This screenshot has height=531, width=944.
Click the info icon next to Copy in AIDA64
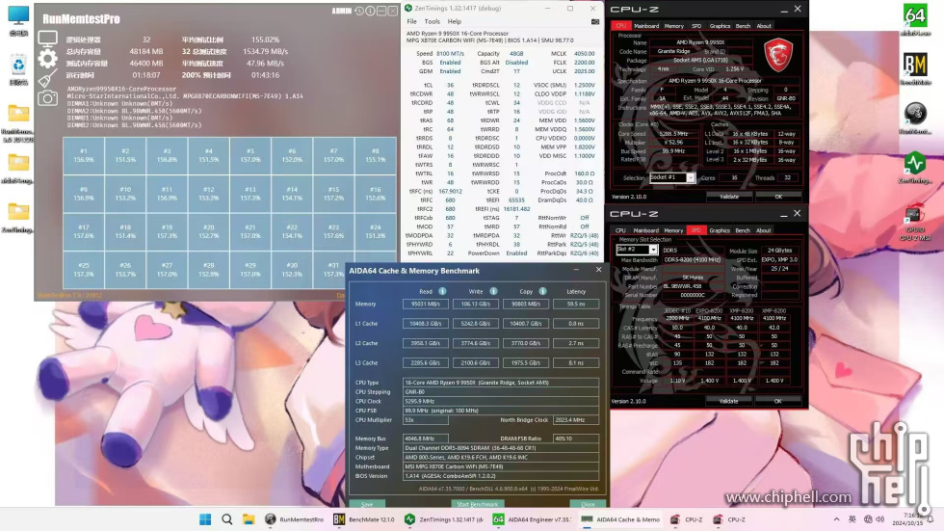[542, 291]
